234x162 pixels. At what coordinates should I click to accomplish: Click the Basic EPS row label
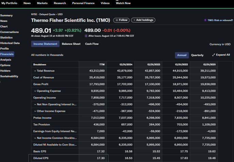click(x=40, y=151)
